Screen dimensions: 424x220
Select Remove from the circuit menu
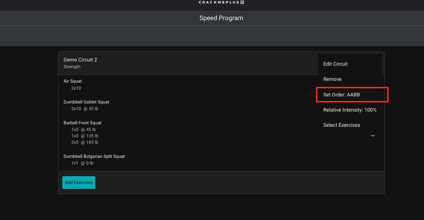tap(332, 79)
